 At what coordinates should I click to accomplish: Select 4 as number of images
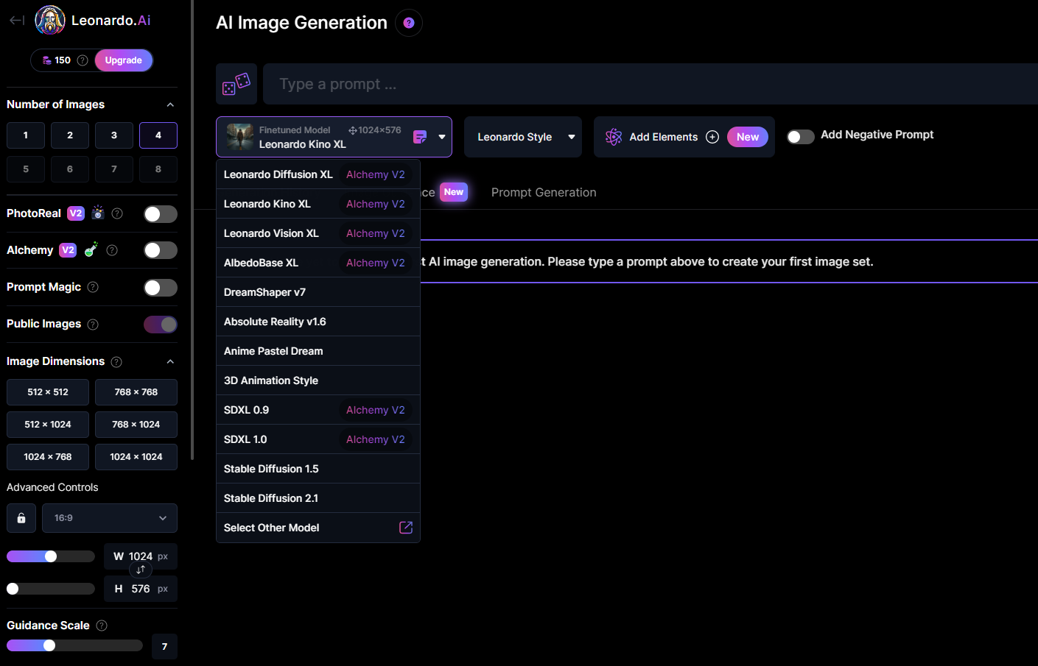[158, 135]
